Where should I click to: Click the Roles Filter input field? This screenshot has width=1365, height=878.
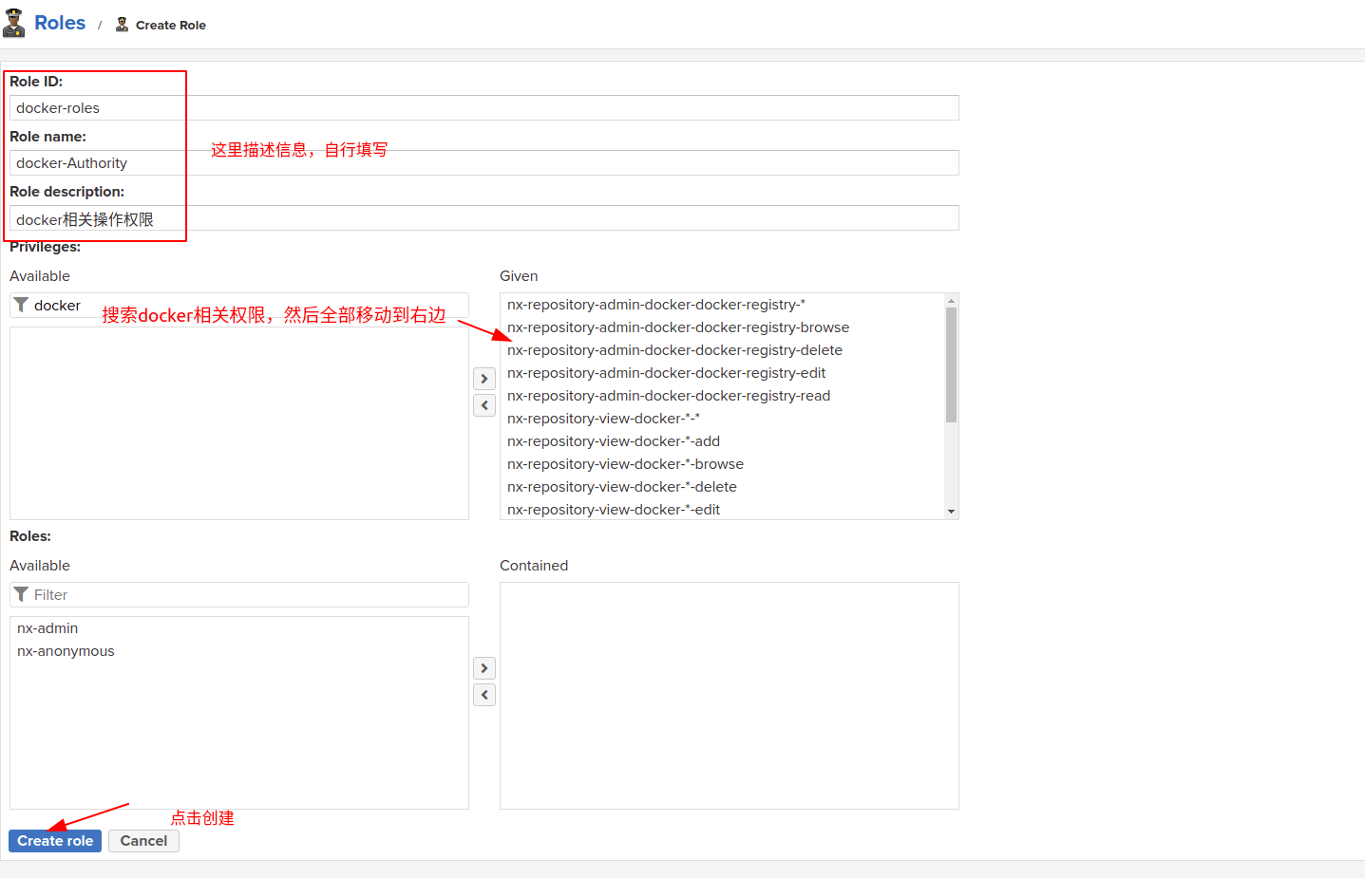pyautogui.click(x=239, y=595)
